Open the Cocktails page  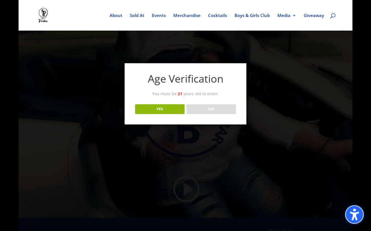pyautogui.click(x=217, y=16)
